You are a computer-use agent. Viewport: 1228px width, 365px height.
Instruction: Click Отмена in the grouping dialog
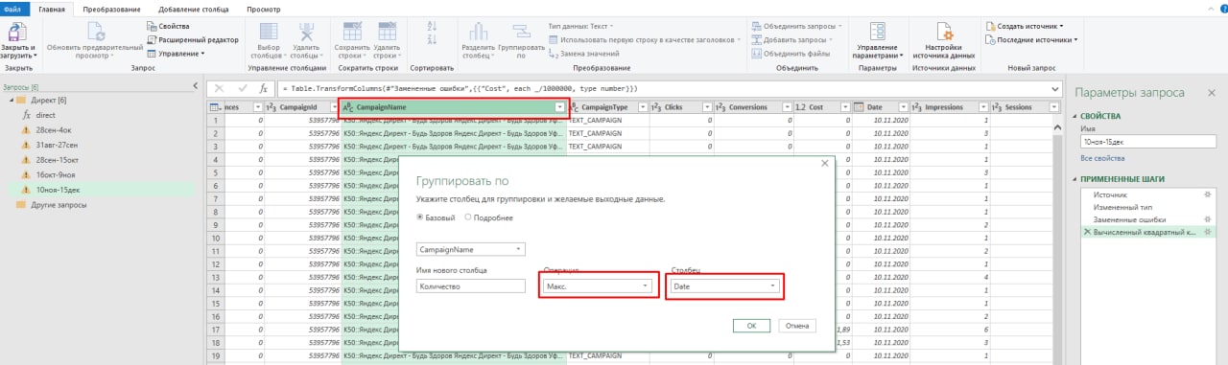798,326
